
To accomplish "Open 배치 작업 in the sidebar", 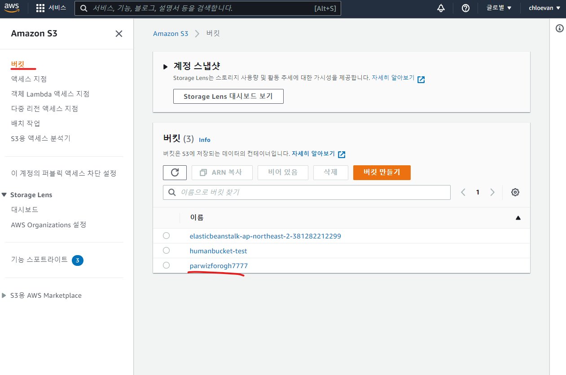I will click(x=26, y=124).
